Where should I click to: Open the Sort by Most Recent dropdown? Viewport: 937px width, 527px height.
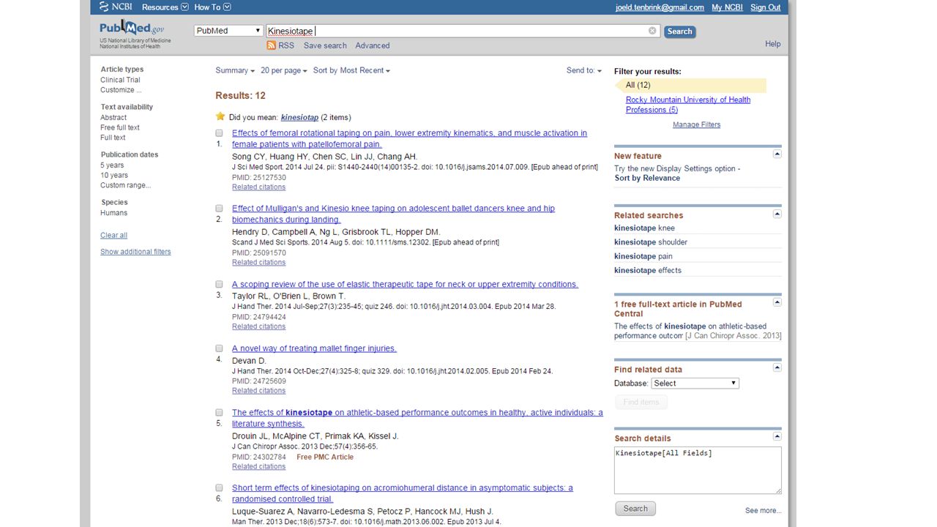[352, 70]
